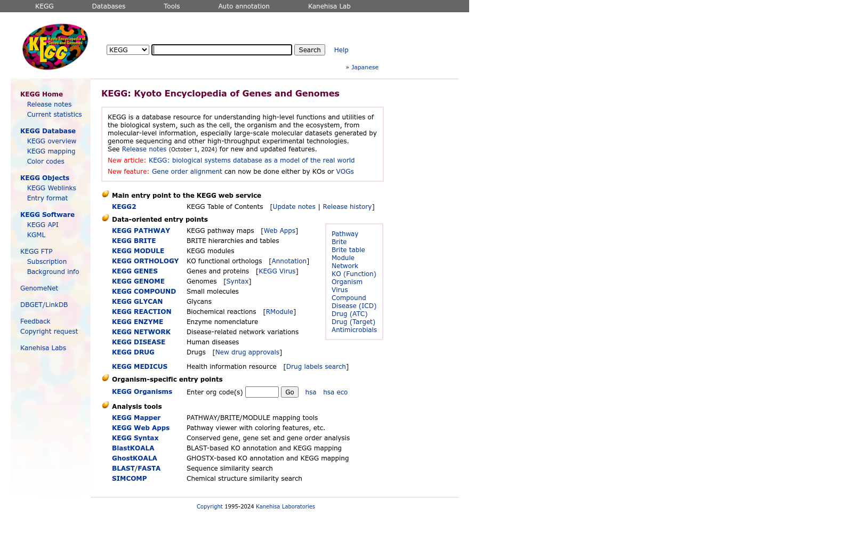Focus the org code input field
This screenshot has width=853, height=533.
click(262, 392)
